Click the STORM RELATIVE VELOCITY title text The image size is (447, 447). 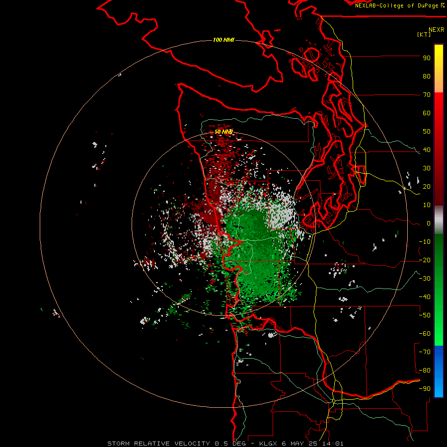tap(159, 444)
